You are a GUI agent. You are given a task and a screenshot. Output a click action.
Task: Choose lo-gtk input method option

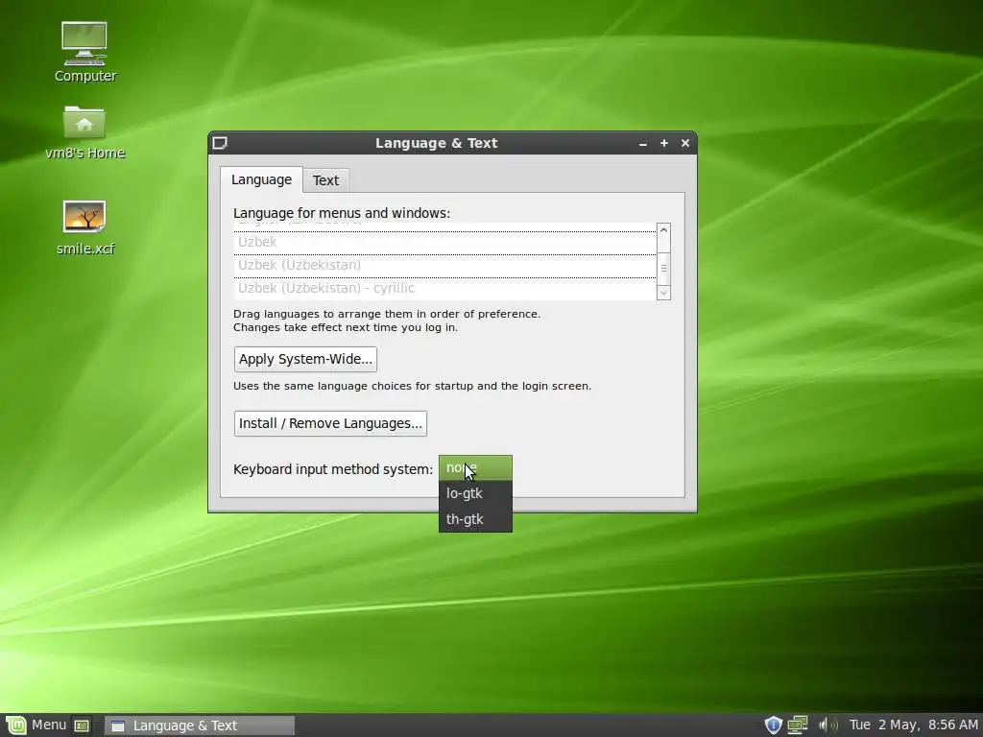(475, 494)
